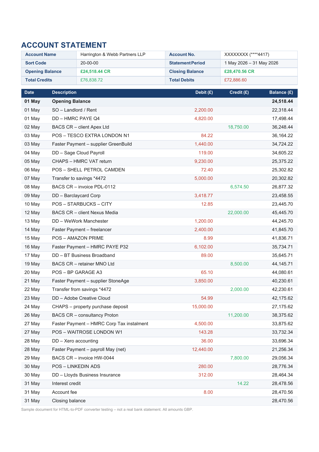Click the Credit (£) column header
Viewport: 319px width, 452px height.
[x=239, y=92]
